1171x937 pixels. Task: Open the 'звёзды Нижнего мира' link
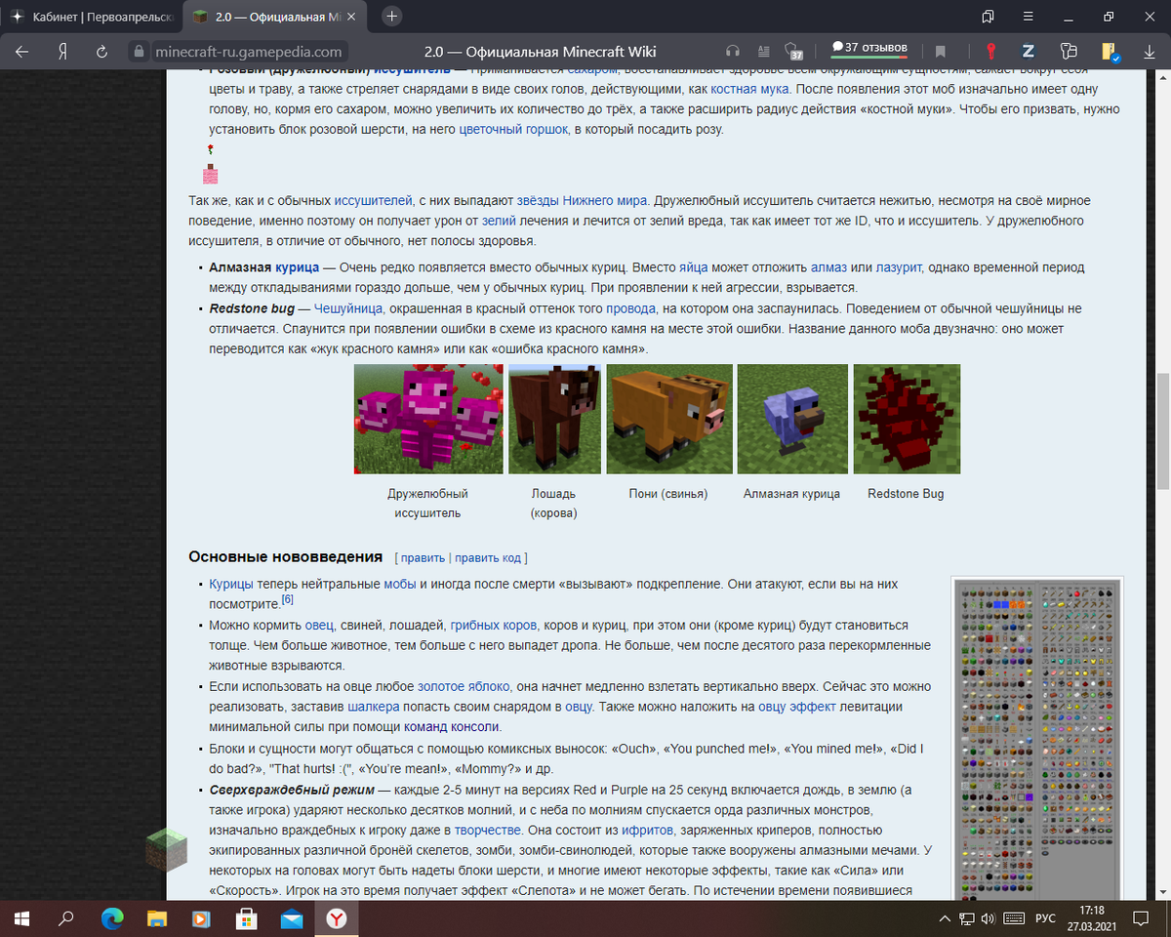[582, 200]
